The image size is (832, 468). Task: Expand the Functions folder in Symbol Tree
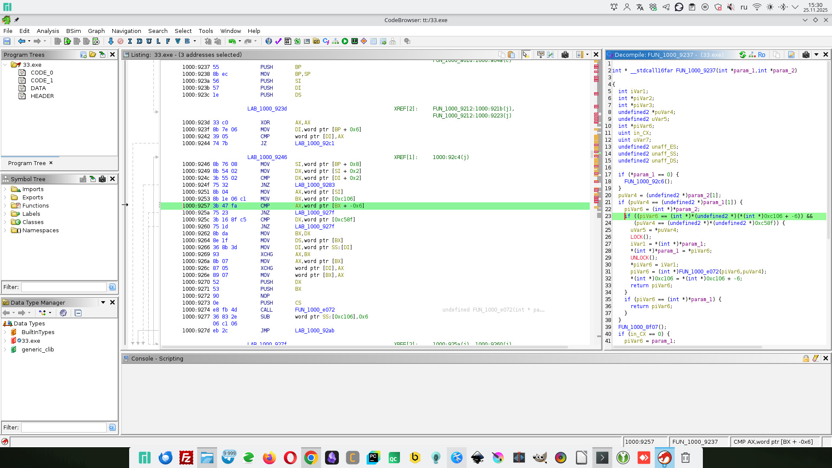[5, 206]
